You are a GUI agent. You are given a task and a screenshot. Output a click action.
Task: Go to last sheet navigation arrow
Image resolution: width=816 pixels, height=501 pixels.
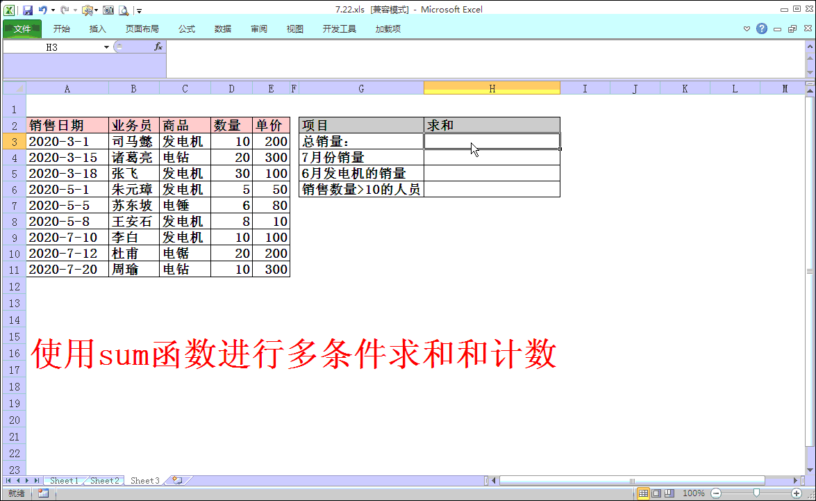pyautogui.click(x=36, y=481)
